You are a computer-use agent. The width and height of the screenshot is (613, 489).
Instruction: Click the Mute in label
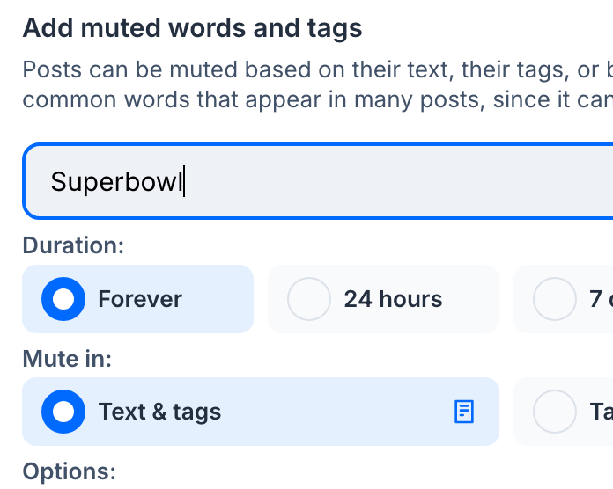[67, 359]
